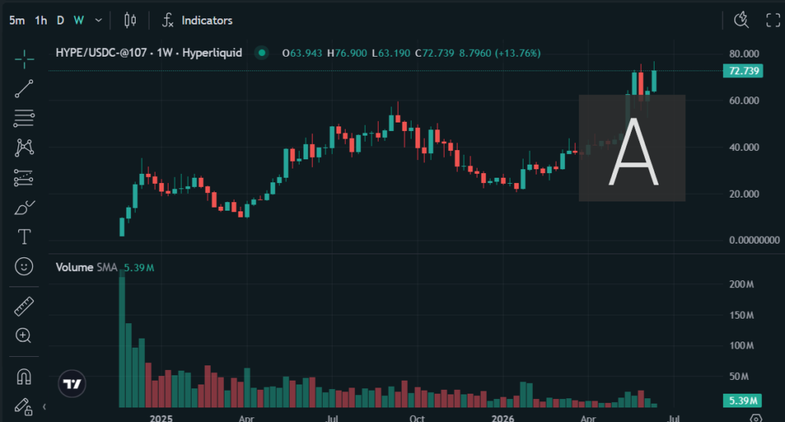This screenshot has height=422, width=785.
Task: Open the forecasting and measurement tool
Action: click(24, 178)
